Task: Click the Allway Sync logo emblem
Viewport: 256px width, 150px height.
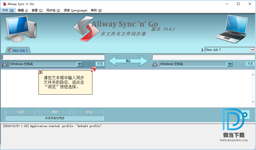Action: [86, 29]
